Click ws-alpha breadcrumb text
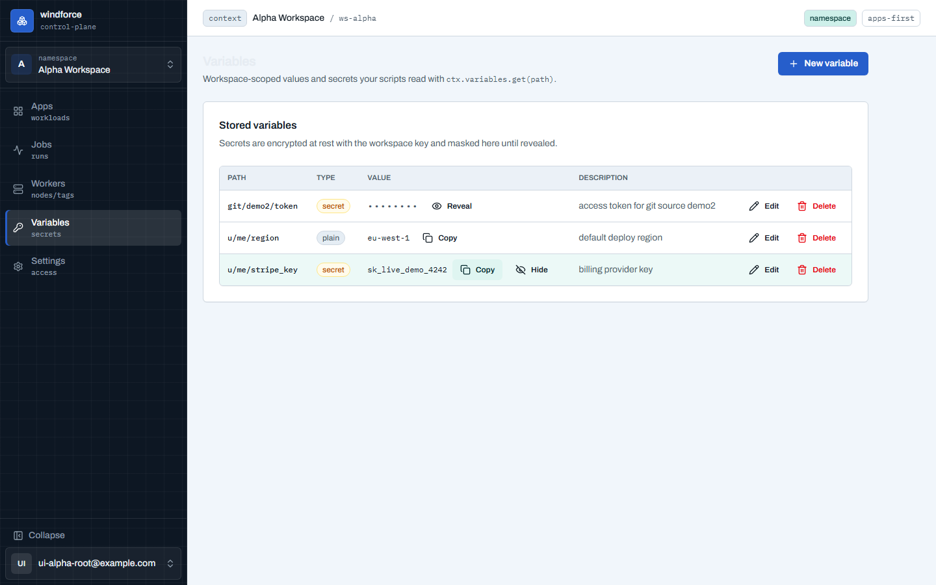The width and height of the screenshot is (936, 585). point(357,18)
